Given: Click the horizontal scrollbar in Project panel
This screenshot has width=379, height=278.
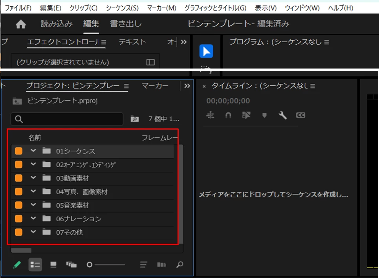Looking at the screenshot, I should click(21, 251).
